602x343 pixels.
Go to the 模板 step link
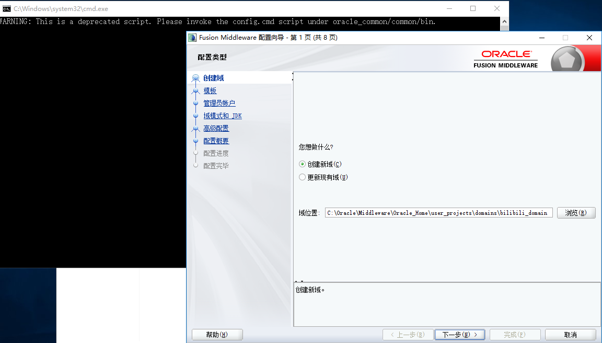tap(210, 90)
